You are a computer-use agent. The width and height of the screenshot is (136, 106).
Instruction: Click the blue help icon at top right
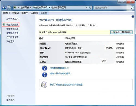coord(133,16)
